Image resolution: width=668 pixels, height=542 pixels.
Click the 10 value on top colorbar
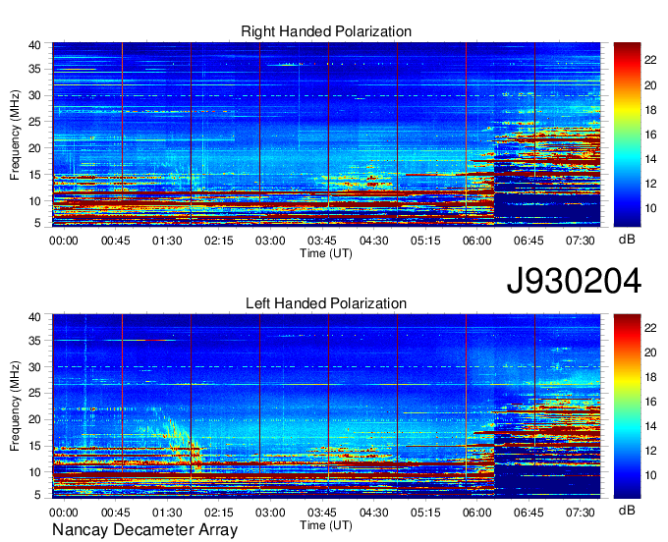pyautogui.click(x=650, y=208)
